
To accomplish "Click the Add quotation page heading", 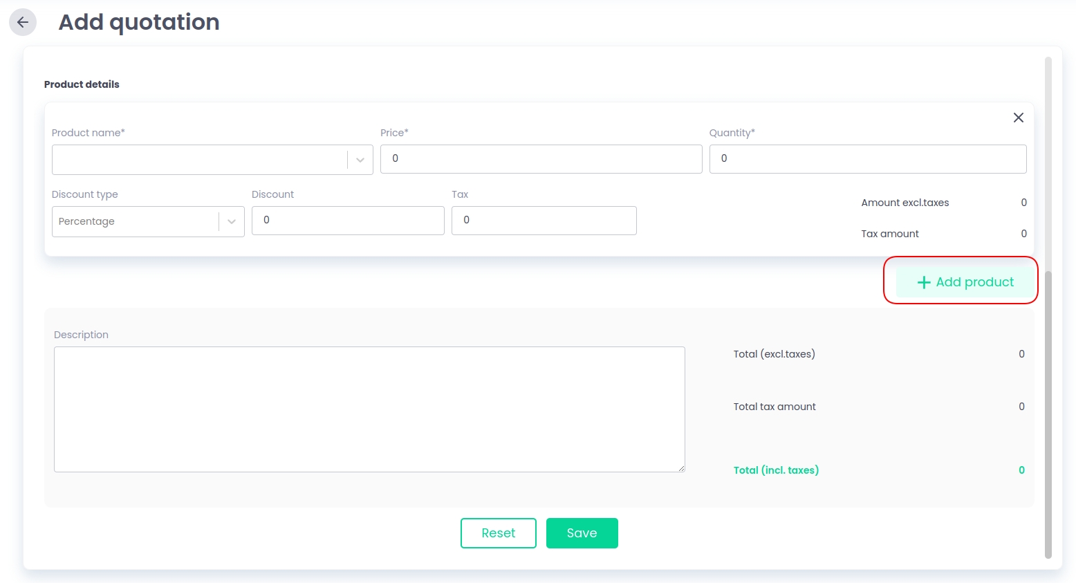I will point(139,22).
